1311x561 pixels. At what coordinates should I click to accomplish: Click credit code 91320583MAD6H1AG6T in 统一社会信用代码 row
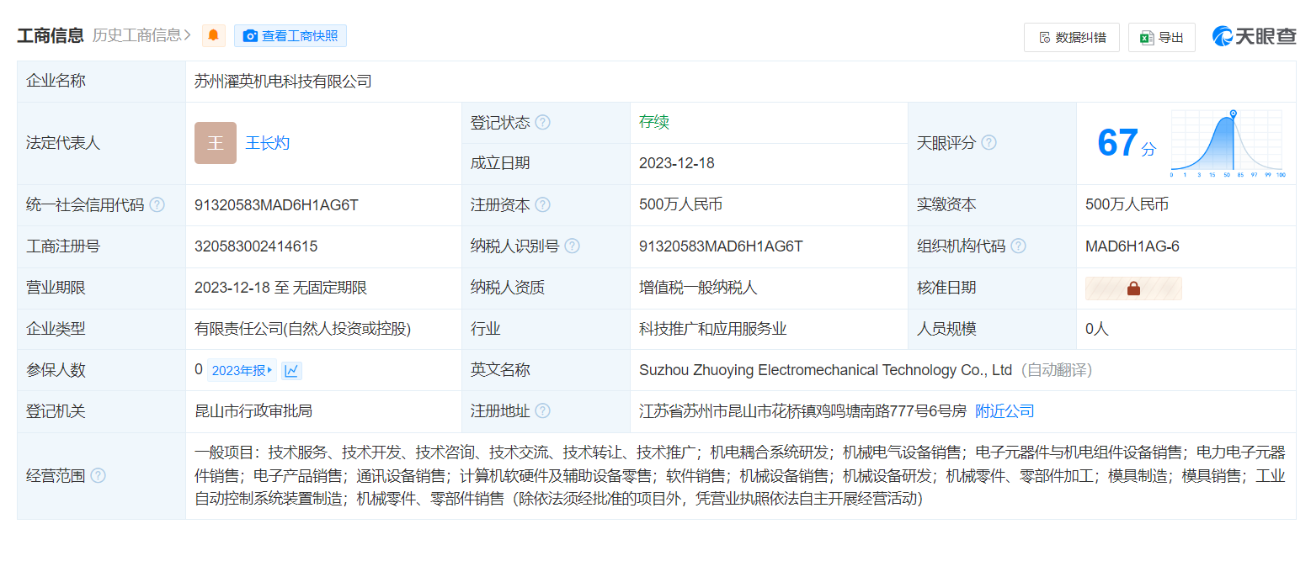(276, 205)
